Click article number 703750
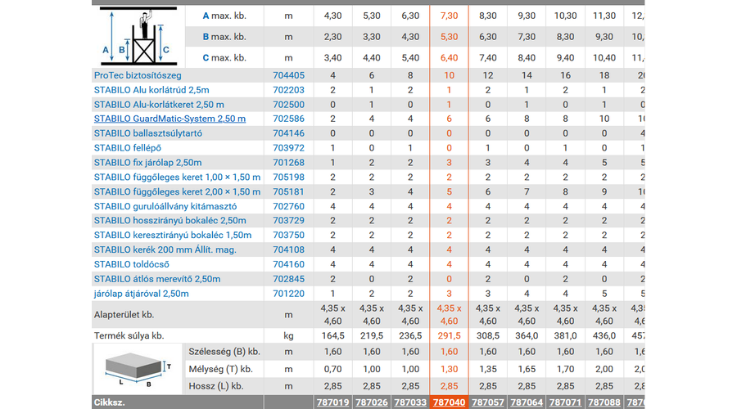The width and height of the screenshot is (737, 409). coord(288,235)
